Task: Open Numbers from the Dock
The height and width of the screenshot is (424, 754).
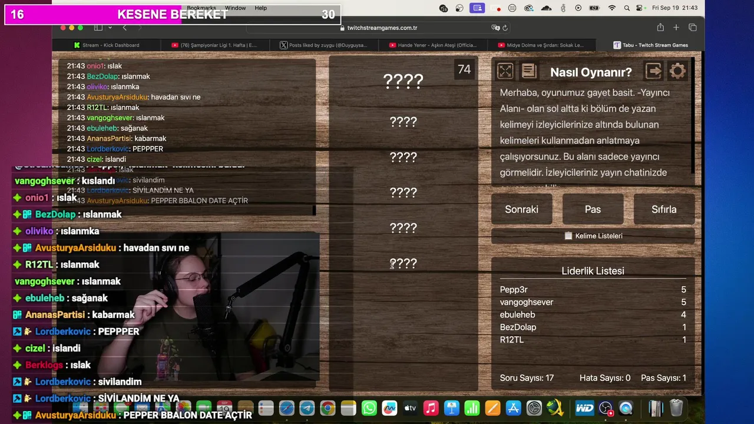Action: click(x=472, y=408)
